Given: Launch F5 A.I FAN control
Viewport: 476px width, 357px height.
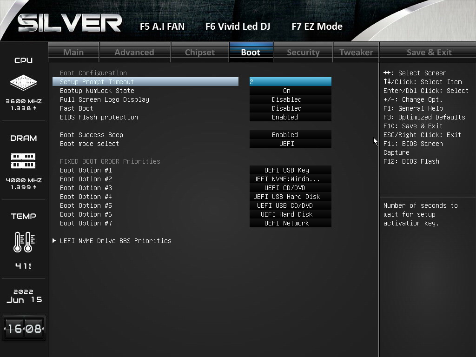Looking at the screenshot, I should coord(162,26).
